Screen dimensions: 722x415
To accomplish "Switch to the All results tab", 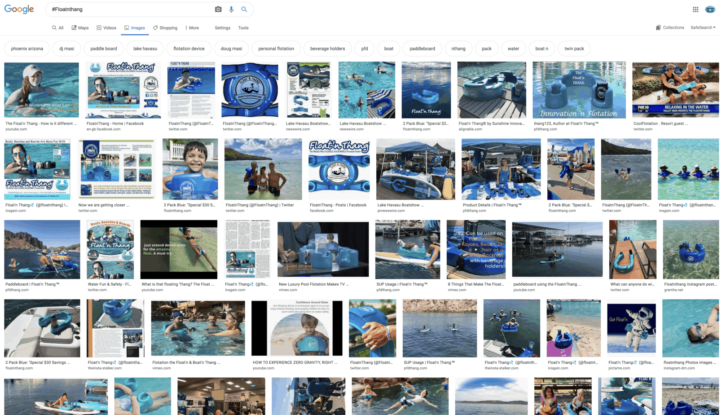I will [x=58, y=28].
